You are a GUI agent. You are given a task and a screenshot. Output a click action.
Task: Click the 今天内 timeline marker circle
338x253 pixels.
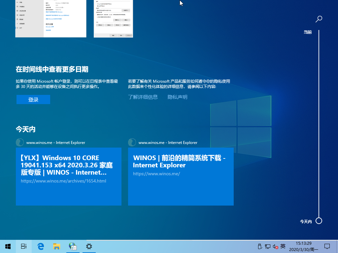click(x=319, y=221)
